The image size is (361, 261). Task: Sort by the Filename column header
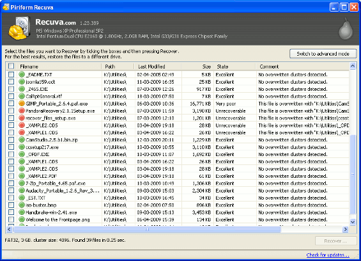(x=59, y=67)
